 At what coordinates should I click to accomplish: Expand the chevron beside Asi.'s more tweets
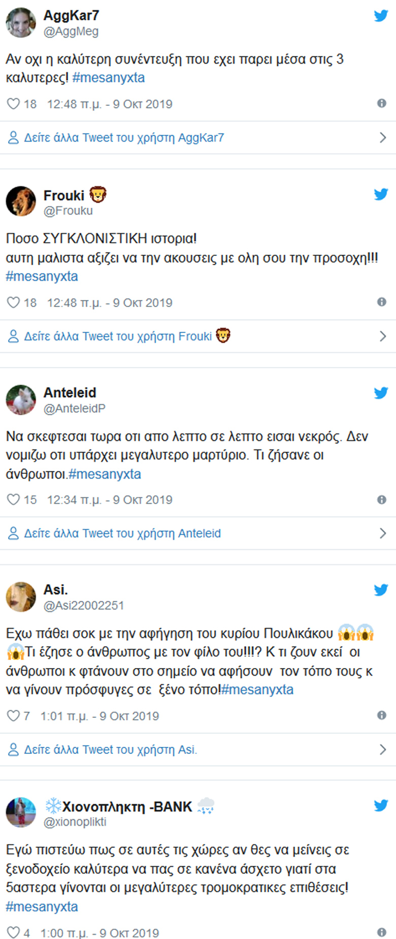383,749
